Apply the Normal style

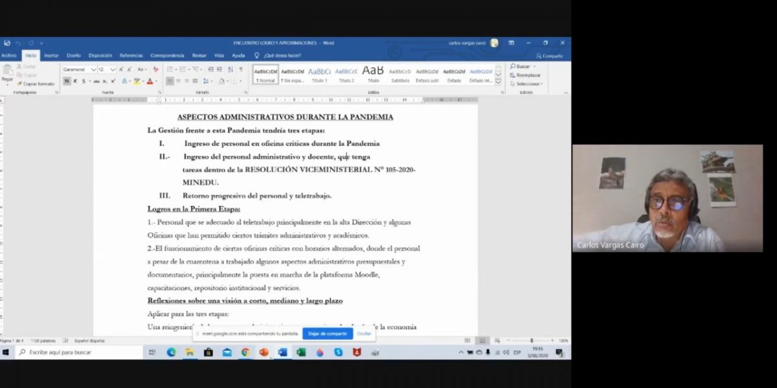pyautogui.click(x=265, y=75)
